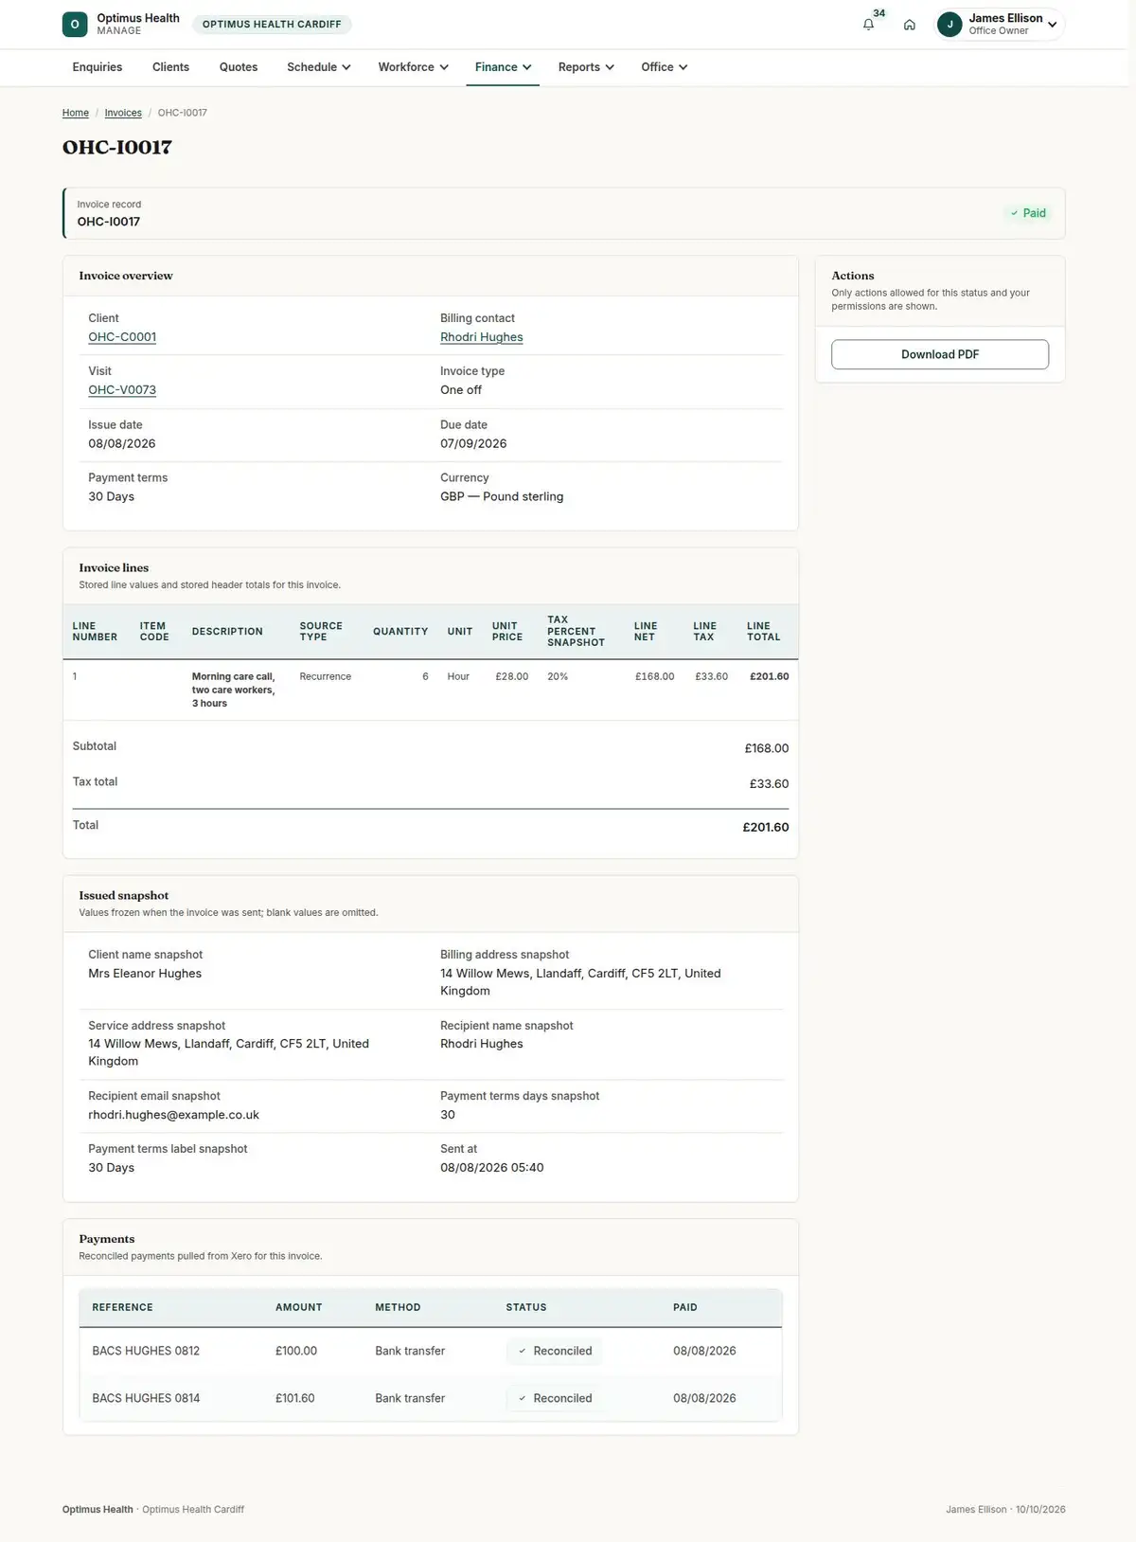Go to the Enquiries section
Viewport: 1136px width, 1542px height.
pyautogui.click(x=98, y=67)
